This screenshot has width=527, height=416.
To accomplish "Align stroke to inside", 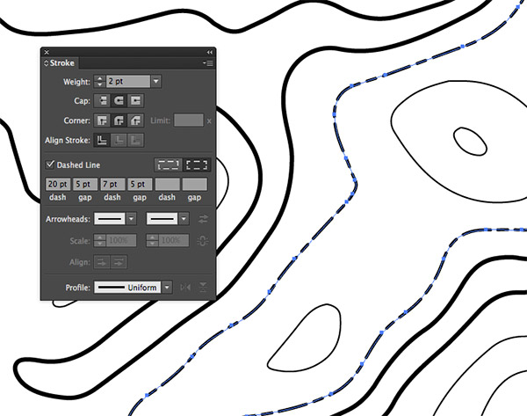I will click(x=119, y=141).
